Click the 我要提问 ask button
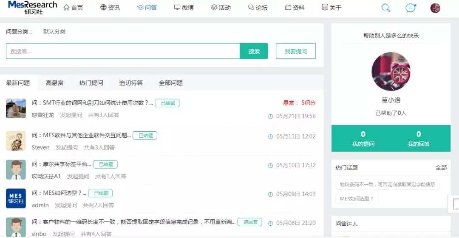This screenshot has width=459, height=238. pyautogui.click(x=296, y=51)
